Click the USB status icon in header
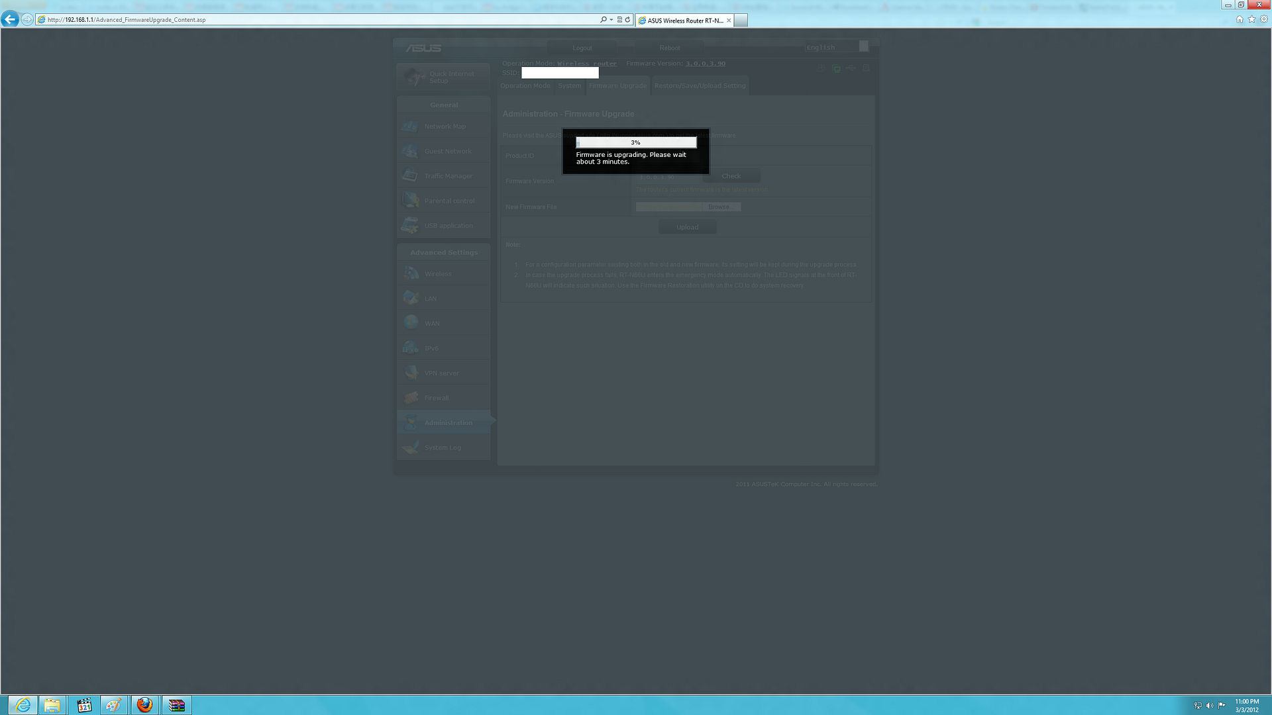Screen dimensions: 1272x715 [x=851, y=68]
